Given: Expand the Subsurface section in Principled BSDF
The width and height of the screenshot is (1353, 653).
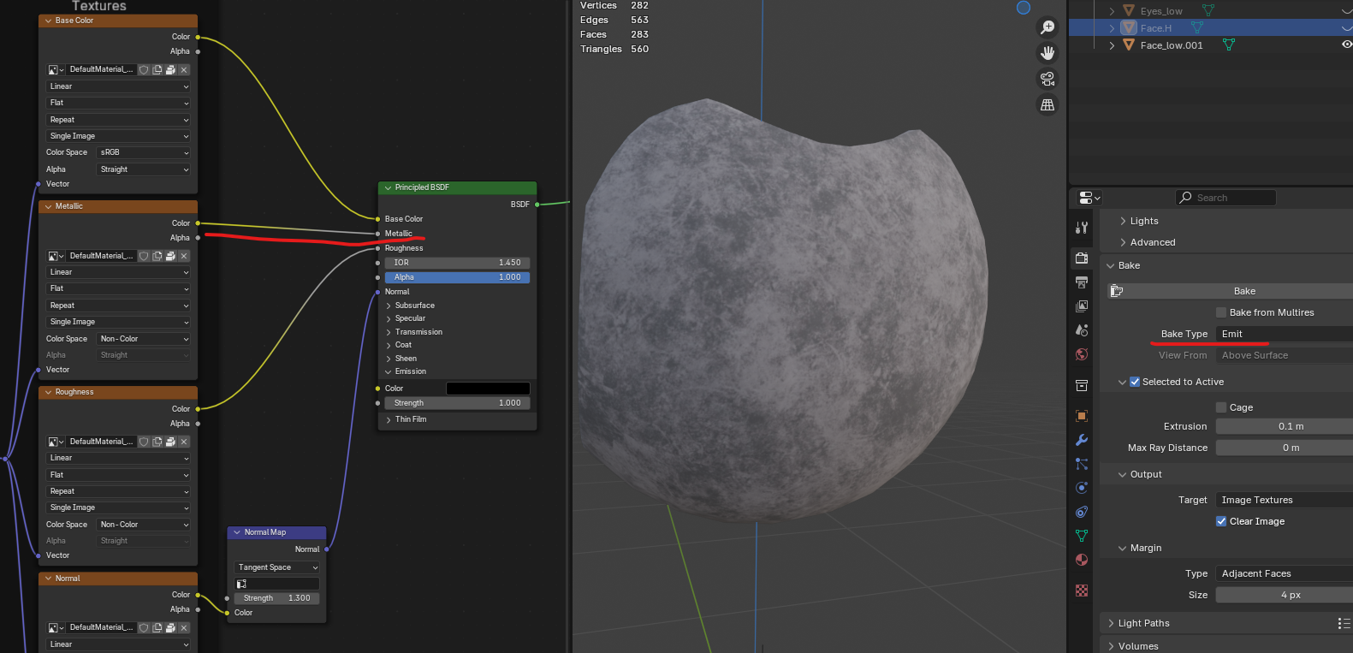Looking at the screenshot, I should (414, 306).
